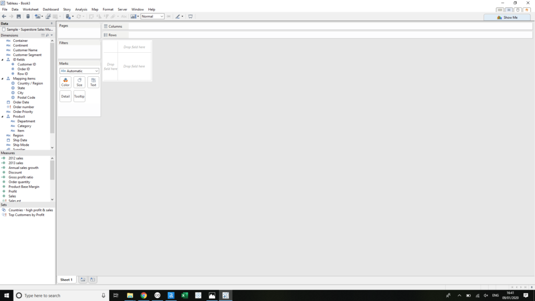Open the Dimensions pane dropdown arrow
The width and height of the screenshot is (535, 301).
pyautogui.click(x=52, y=35)
